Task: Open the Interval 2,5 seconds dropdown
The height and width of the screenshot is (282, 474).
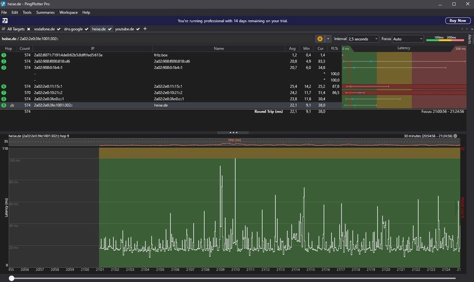Action: [363, 39]
